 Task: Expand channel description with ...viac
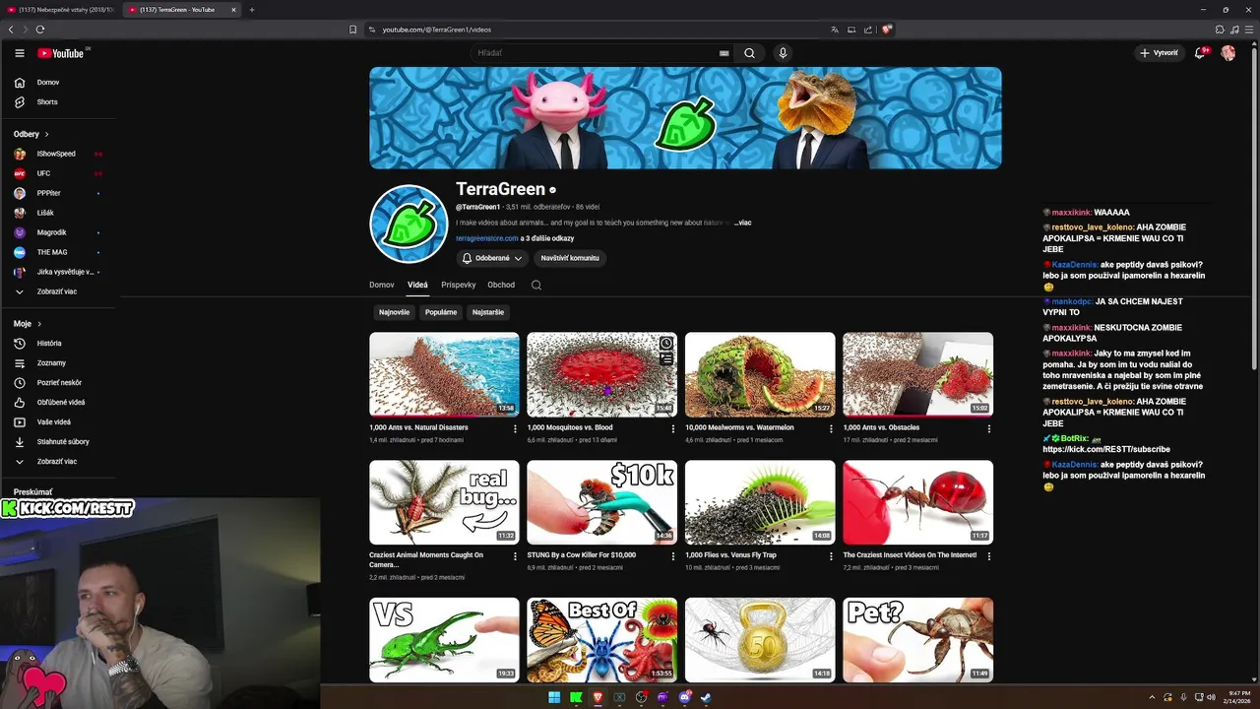coord(742,224)
